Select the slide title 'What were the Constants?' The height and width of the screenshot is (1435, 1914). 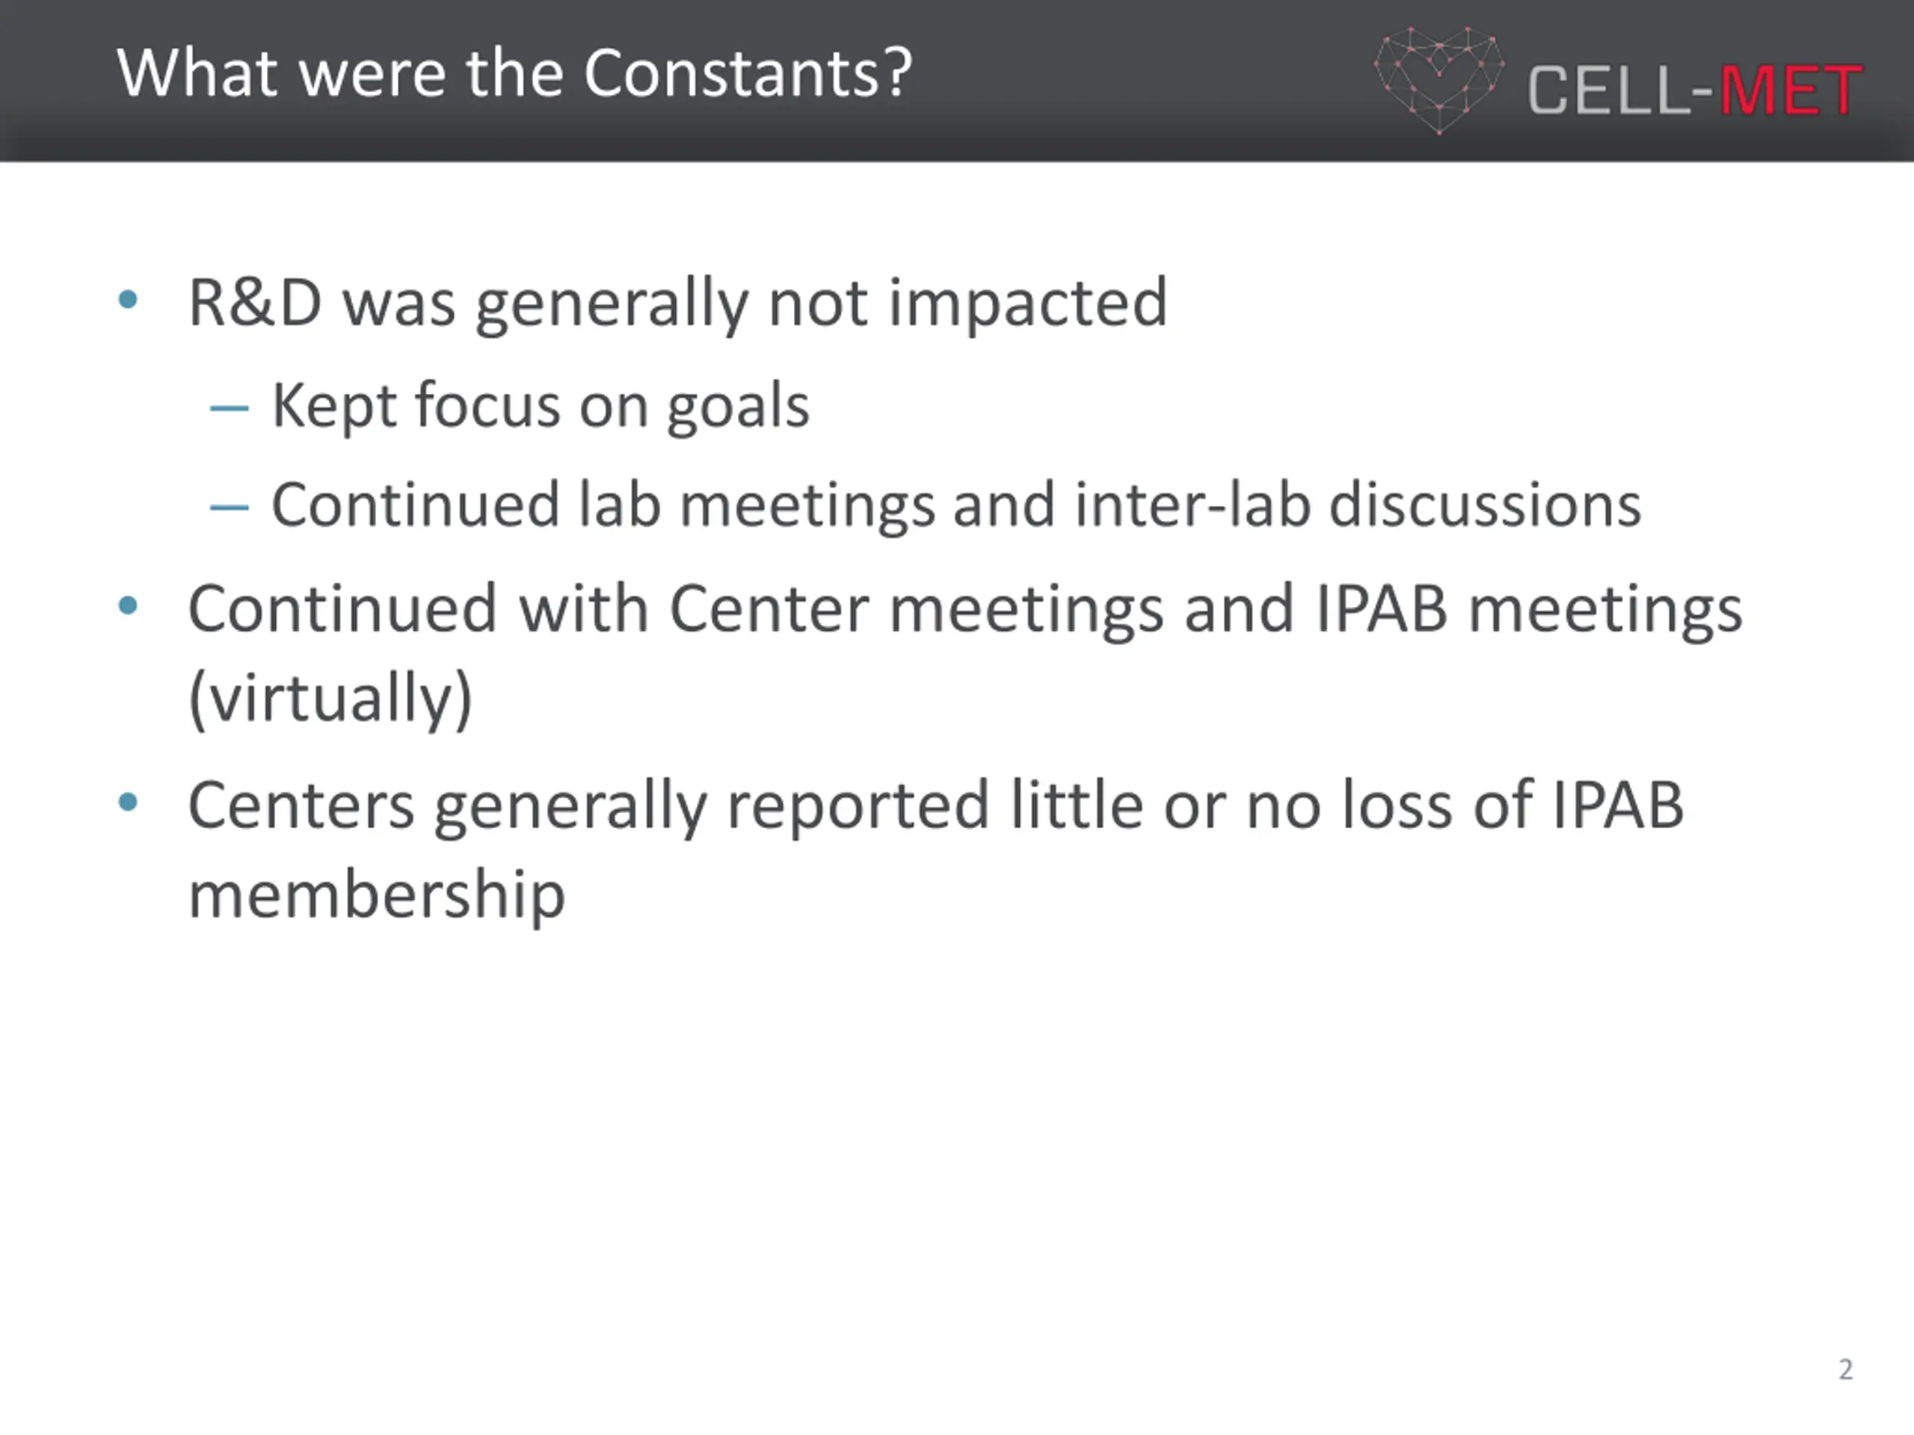[514, 72]
